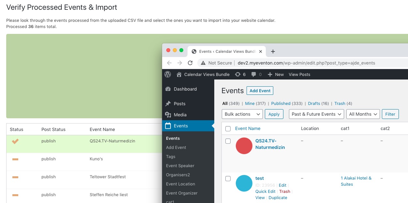Click the browser reload icon
Viewport: 408px width, 203px height.
pyautogui.click(x=190, y=63)
